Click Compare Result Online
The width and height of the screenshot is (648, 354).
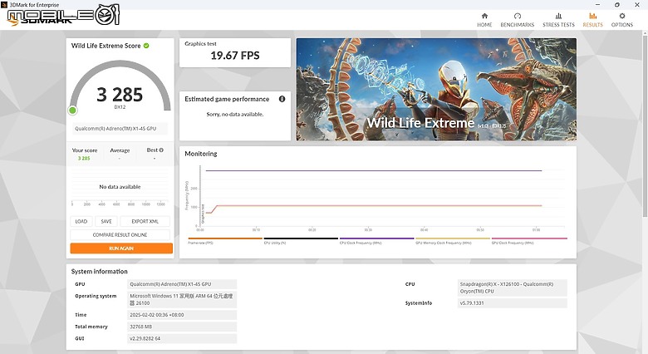[120, 234]
